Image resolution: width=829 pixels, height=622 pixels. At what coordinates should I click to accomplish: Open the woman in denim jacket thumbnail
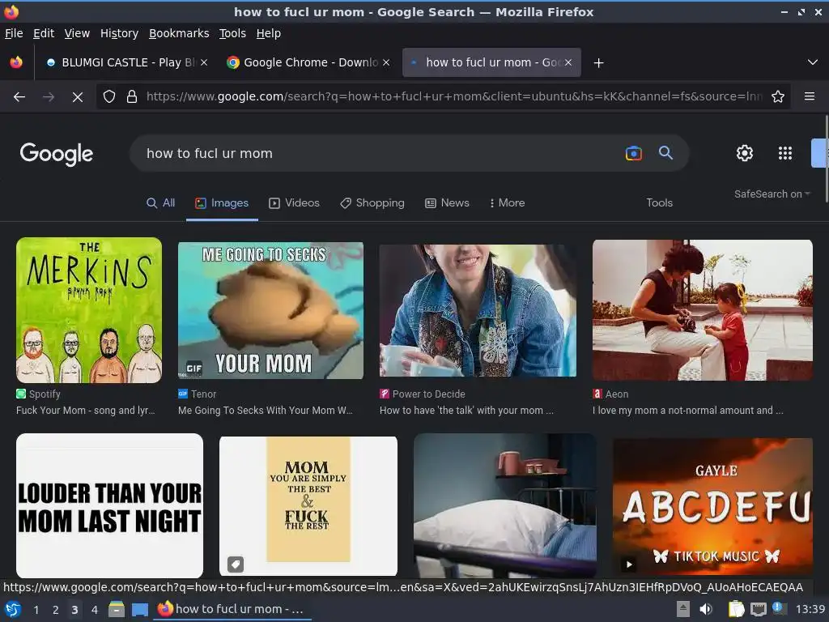click(x=478, y=310)
